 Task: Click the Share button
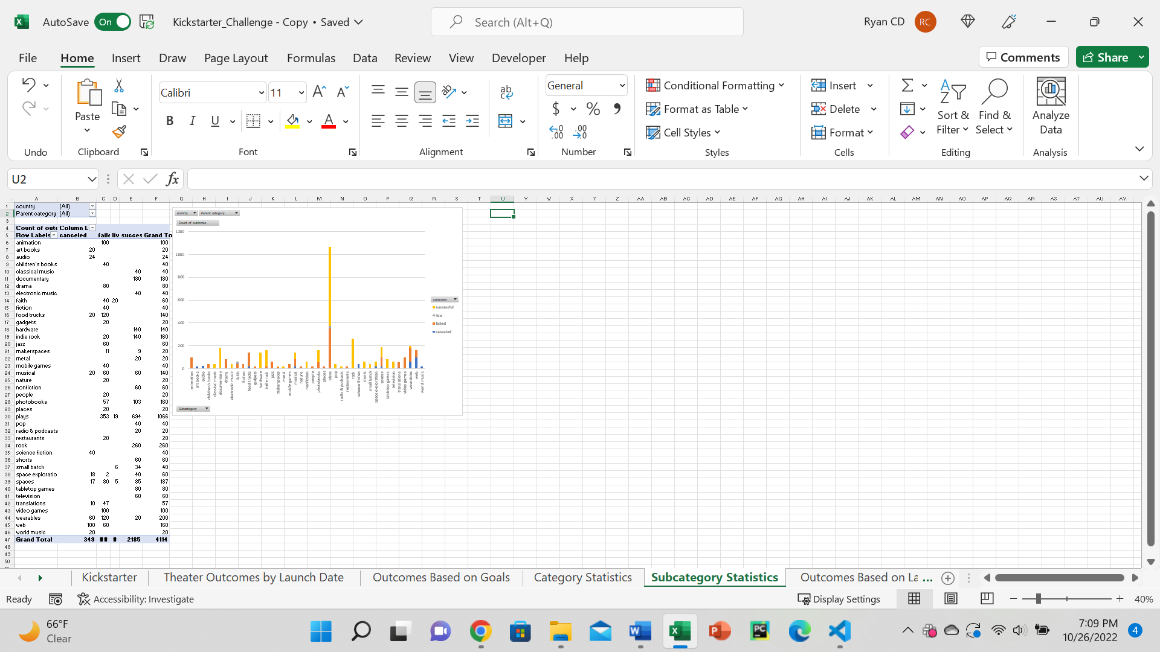pyautogui.click(x=1109, y=57)
